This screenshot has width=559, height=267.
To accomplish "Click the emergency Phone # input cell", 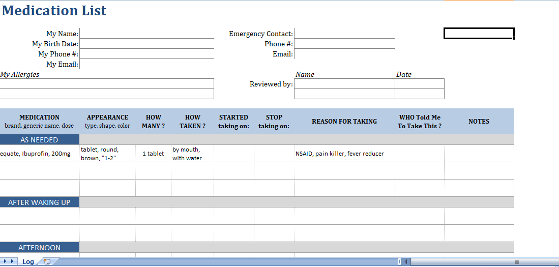I will [345, 44].
